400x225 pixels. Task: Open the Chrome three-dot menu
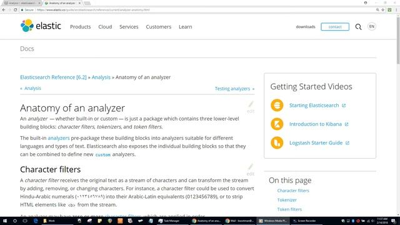click(396, 10)
